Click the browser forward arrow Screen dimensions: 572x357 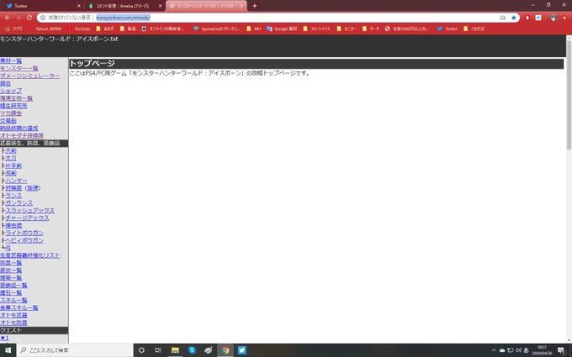(x=19, y=18)
